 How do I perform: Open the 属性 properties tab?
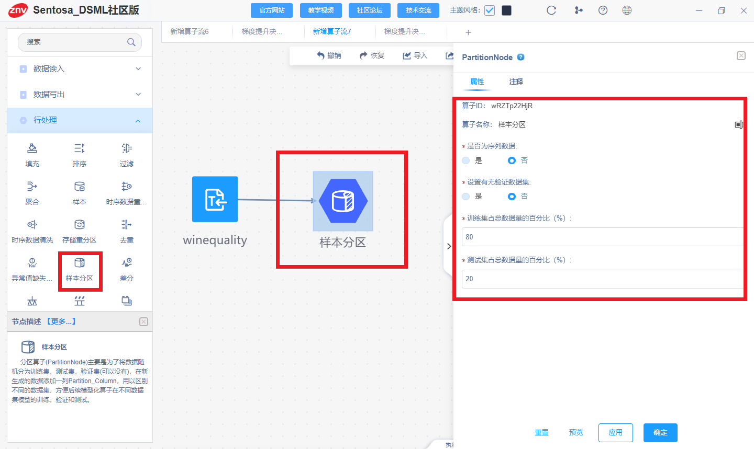477,82
